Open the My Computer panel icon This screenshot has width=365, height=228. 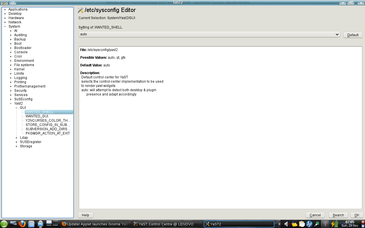[x=40, y=224]
